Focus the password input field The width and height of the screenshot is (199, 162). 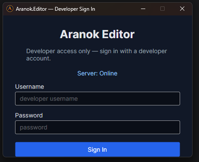[98, 127]
